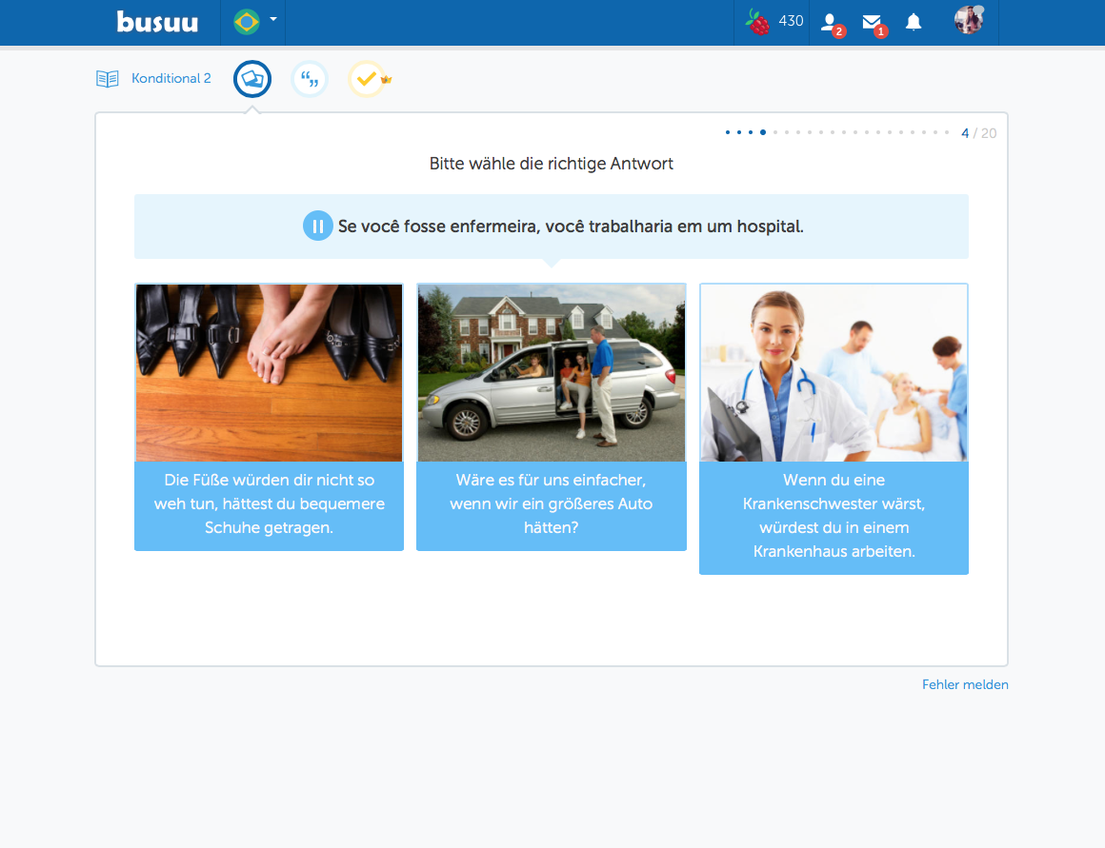Choose the shoes and feet picture
Screen dimensions: 1105x848
pos(270,372)
